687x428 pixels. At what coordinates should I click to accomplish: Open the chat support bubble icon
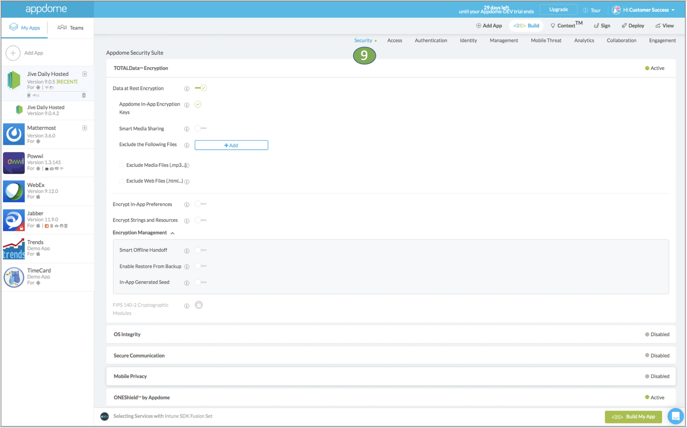(x=675, y=416)
